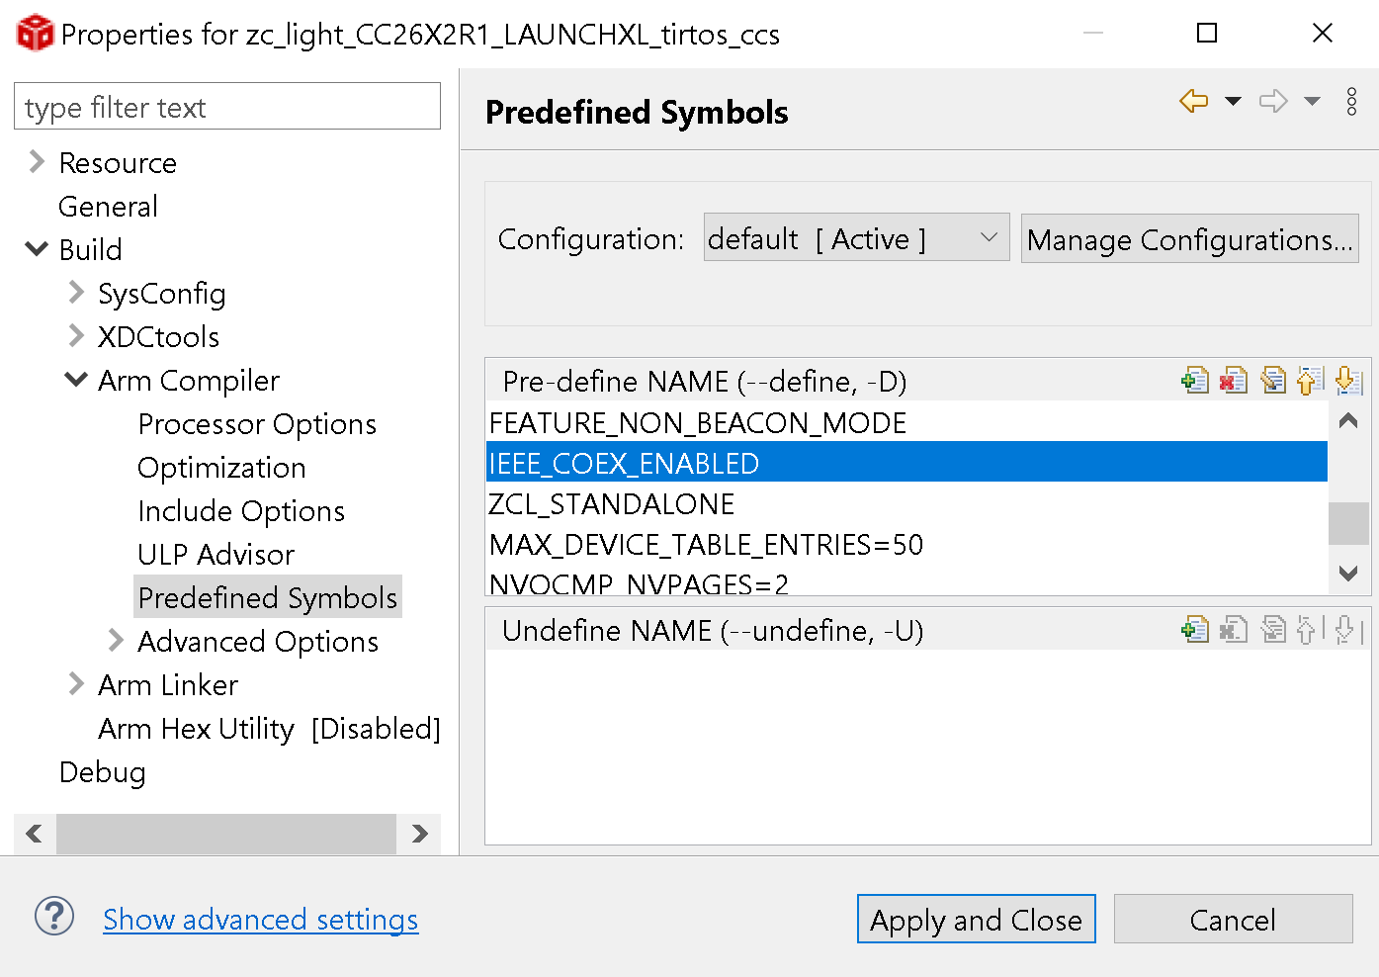Image resolution: width=1379 pixels, height=977 pixels.
Task: Edit the selected predefined symbol
Action: [1273, 380]
